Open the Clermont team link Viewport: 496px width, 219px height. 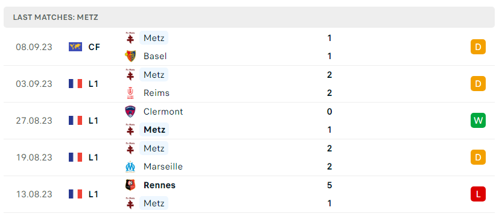(163, 112)
